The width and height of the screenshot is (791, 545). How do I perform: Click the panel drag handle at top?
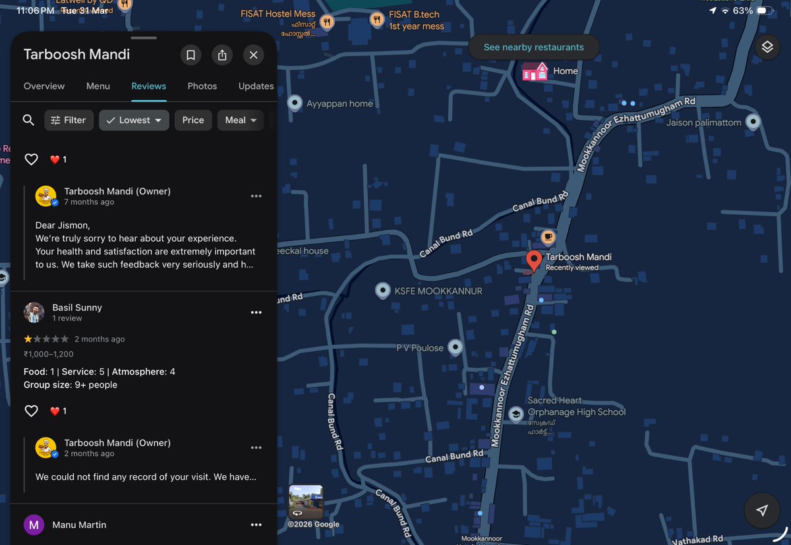point(144,38)
